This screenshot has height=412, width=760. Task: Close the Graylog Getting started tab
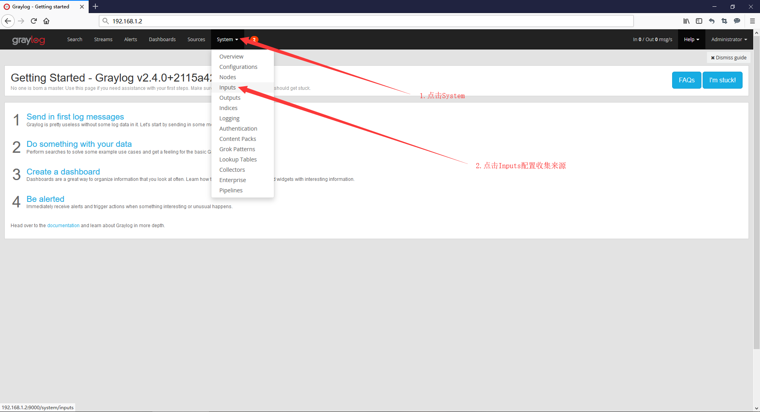[x=82, y=7]
